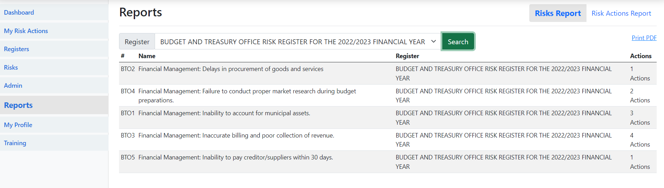Select the Risks Report tab
The width and height of the screenshot is (664, 188).
coord(558,13)
